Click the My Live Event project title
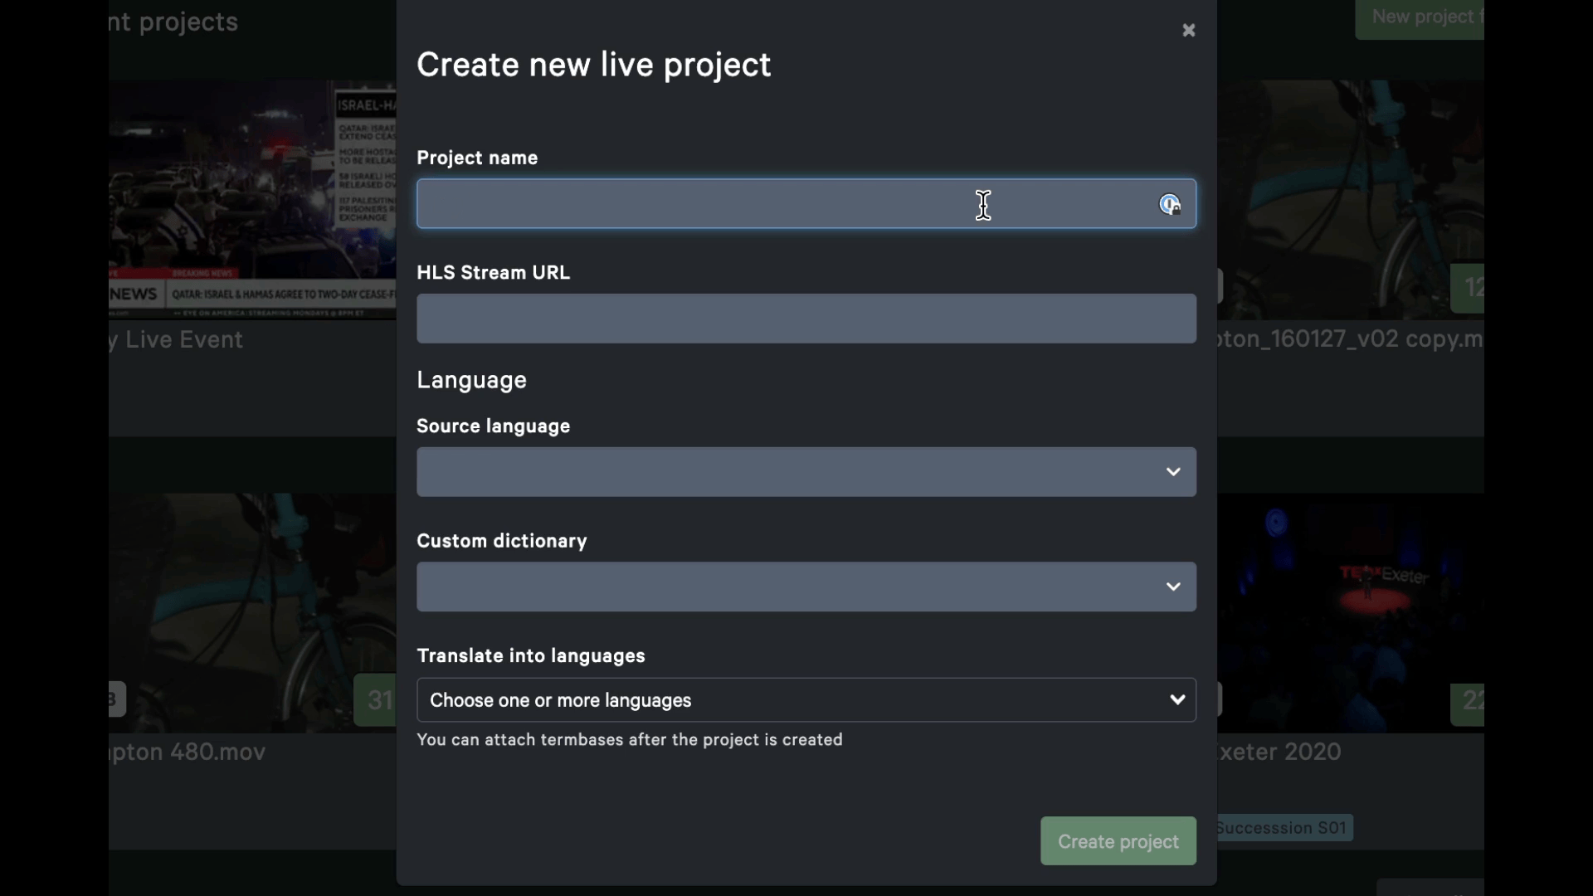This screenshot has height=896, width=1593. [x=175, y=339]
